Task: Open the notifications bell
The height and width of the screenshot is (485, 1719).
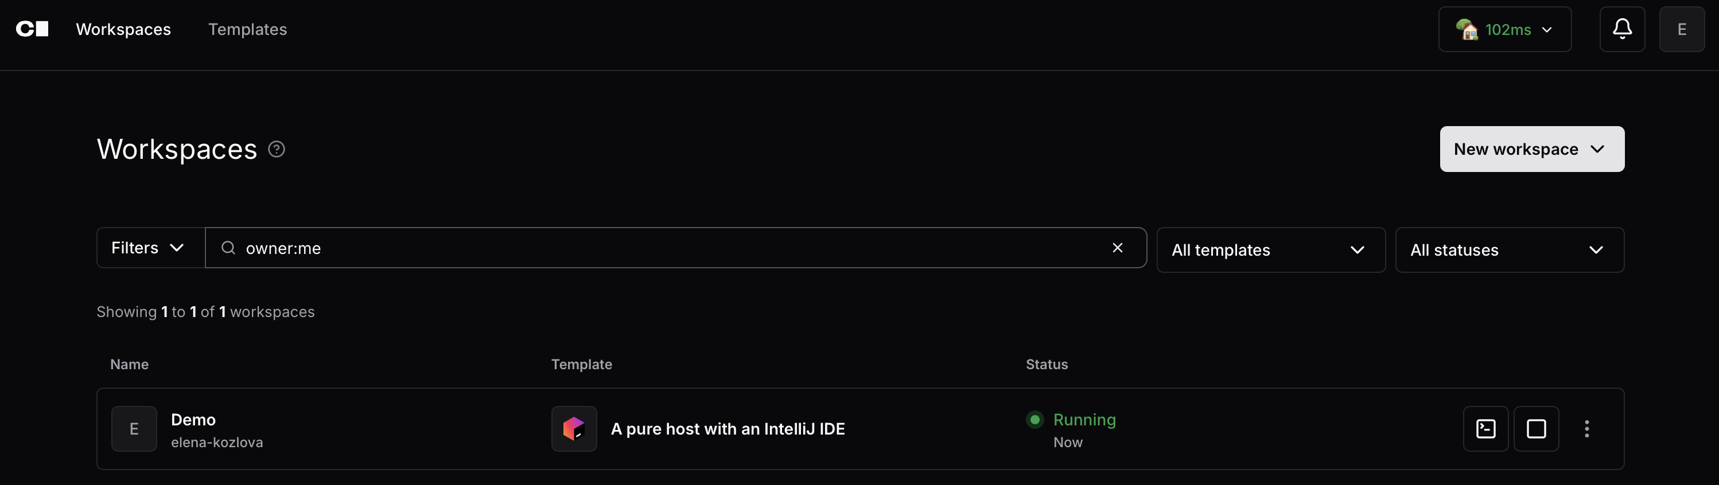Action: pyautogui.click(x=1621, y=29)
